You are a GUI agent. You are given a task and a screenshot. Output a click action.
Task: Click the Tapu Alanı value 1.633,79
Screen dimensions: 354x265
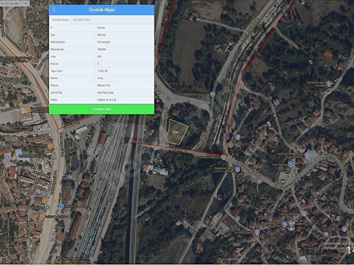[x=102, y=71]
